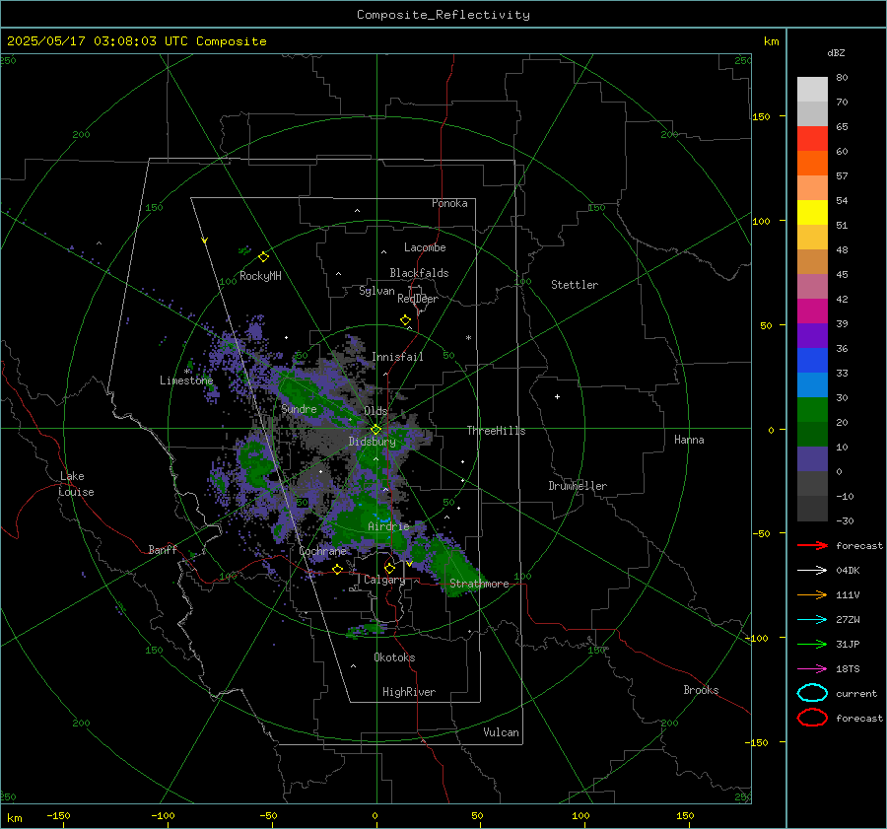The image size is (887, 829).
Task: Click the Lacombe city label
Action: click(x=425, y=247)
